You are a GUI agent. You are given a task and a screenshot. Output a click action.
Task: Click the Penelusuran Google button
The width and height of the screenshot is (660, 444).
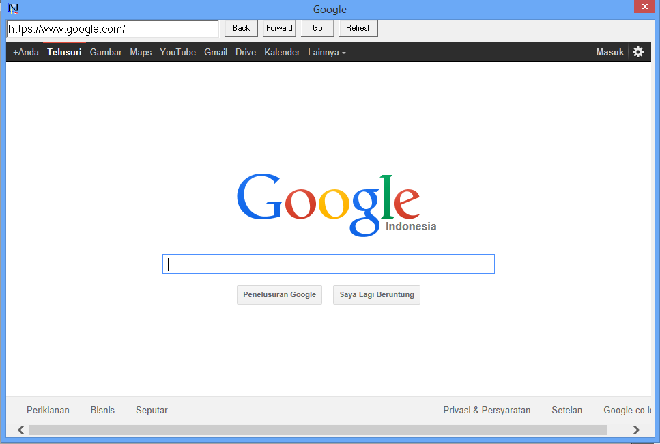tap(279, 295)
